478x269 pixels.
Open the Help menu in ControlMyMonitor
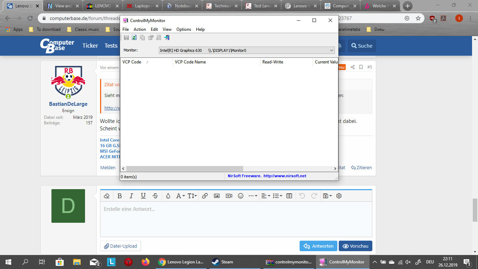point(200,29)
